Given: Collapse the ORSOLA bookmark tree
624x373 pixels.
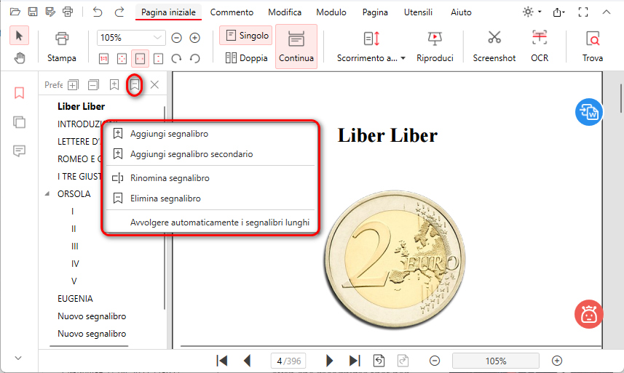Looking at the screenshot, I should point(47,194).
